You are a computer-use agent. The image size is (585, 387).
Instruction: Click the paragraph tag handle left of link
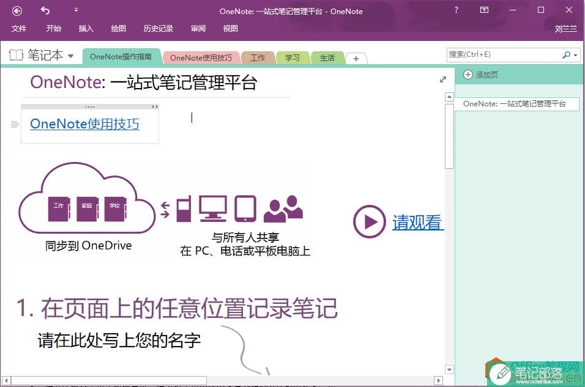pyautogui.click(x=15, y=124)
